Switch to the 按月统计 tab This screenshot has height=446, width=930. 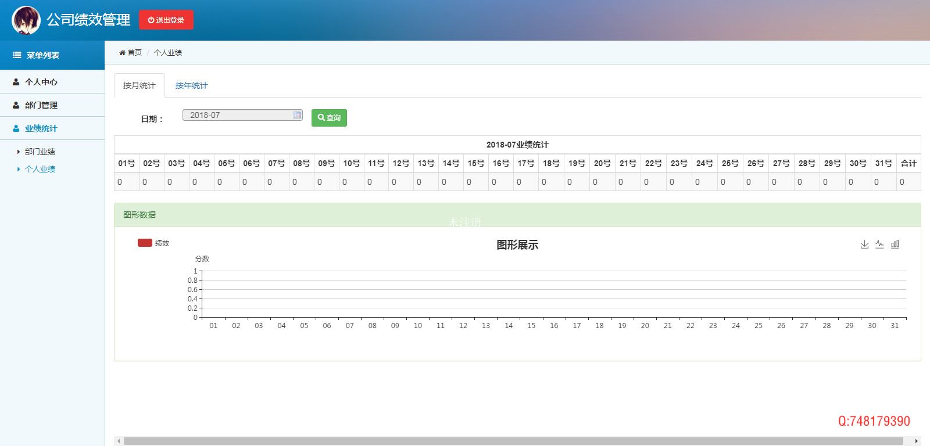(139, 85)
